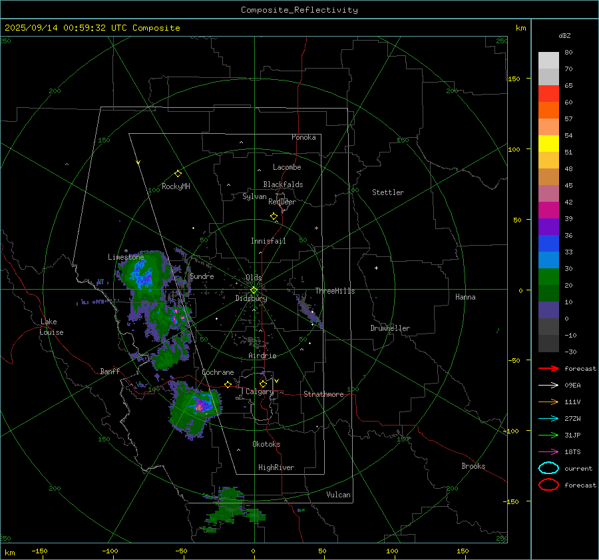Click the cyan current ellipse legend icon
599x560 pixels.
[x=548, y=468]
